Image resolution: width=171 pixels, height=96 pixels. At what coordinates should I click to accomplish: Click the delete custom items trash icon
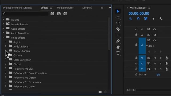(105, 92)
